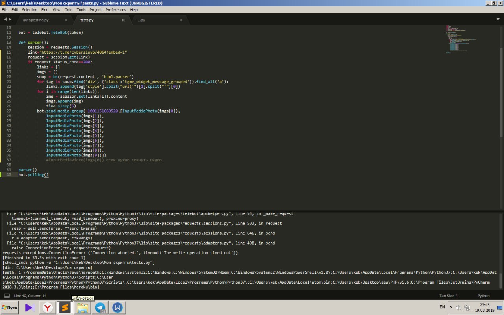Image resolution: width=504 pixels, height=315 pixels.
Task: Click the InputMediaVideo comment line
Action: pyautogui.click(x=104, y=160)
